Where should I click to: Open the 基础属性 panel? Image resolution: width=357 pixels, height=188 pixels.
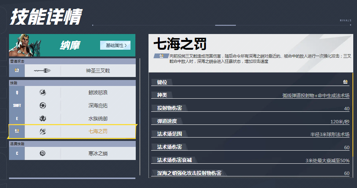(115, 45)
